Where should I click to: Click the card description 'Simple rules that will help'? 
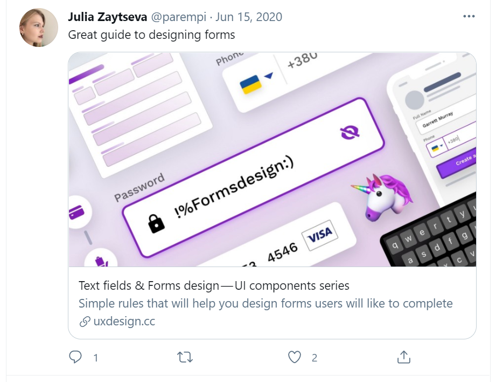click(x=266, y=303)
